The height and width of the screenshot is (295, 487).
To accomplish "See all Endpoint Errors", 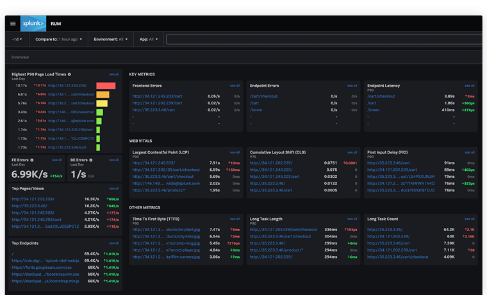I will pos(352,86).
